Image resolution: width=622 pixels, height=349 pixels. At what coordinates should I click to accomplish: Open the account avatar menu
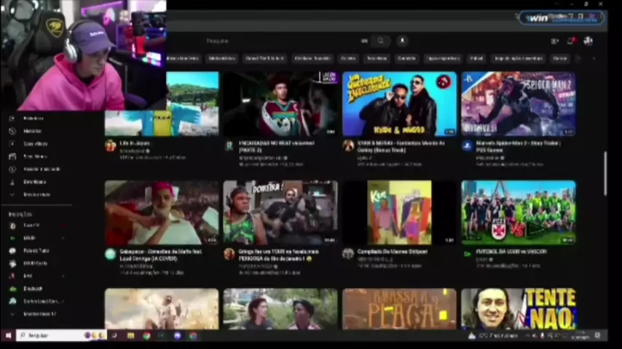pyautogui.click(x=588, y=41)
